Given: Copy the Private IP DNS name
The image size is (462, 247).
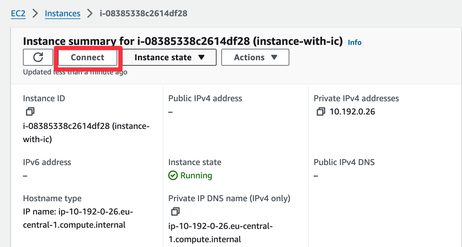Looking at the screenshot, I should point(175,211).
